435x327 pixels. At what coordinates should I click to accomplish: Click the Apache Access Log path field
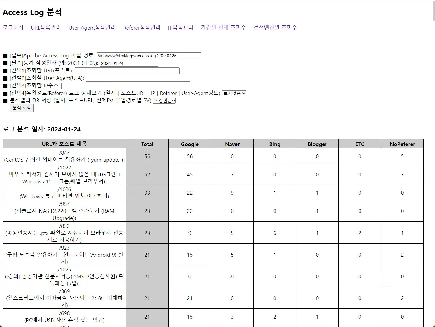tap(149, 56)
